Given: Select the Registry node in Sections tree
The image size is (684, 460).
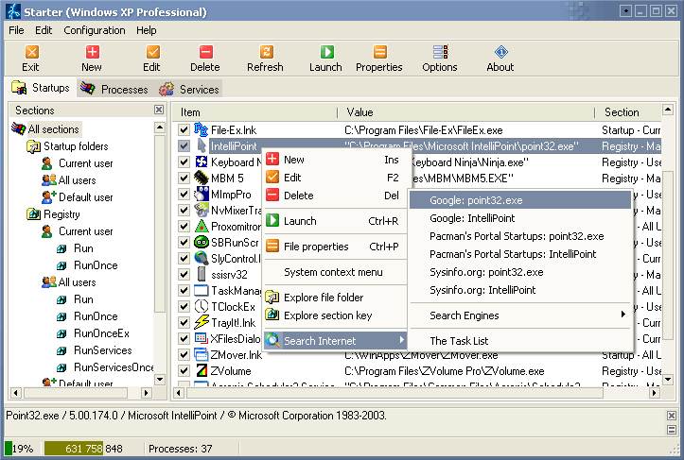Looking at the screenshot, I should 62,214.
